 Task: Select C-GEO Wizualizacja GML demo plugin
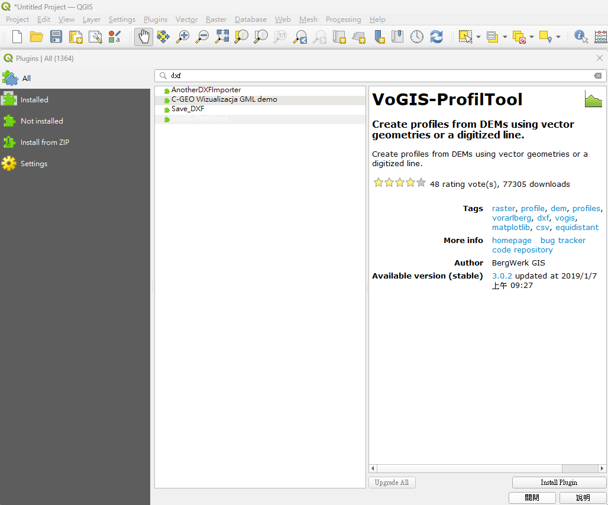[x=260, y=99]
